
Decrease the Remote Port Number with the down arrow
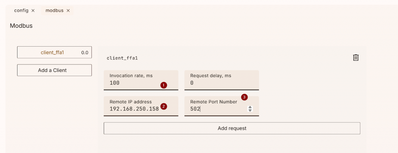click(x=250, y=110)
